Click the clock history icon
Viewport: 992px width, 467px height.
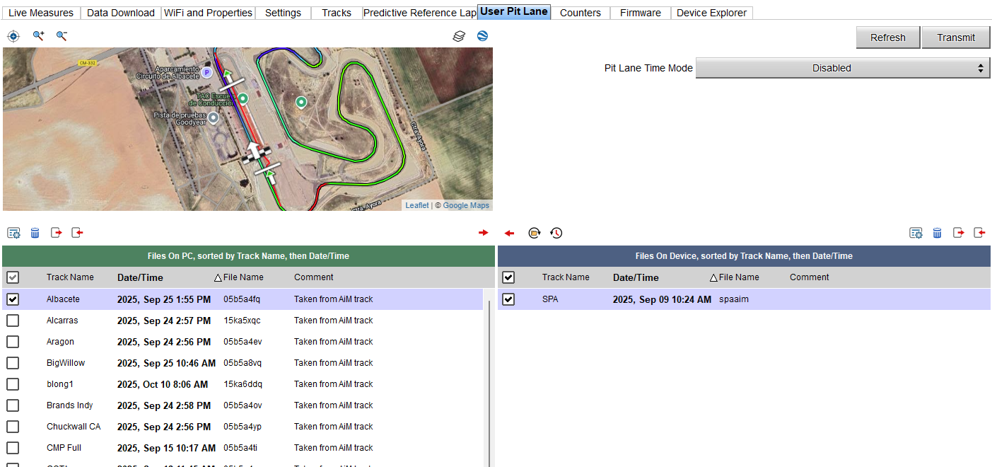click(556, 233)
